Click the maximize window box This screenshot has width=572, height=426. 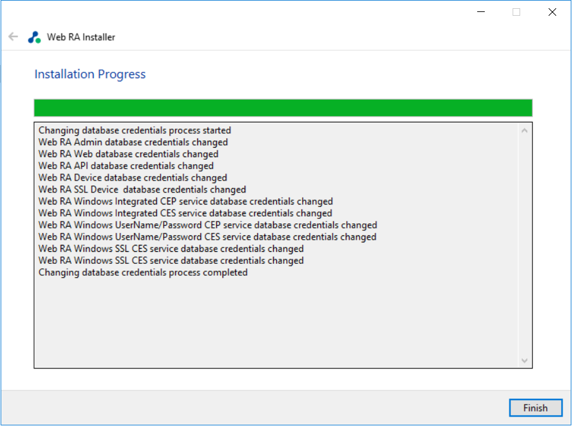coord(516,12)
